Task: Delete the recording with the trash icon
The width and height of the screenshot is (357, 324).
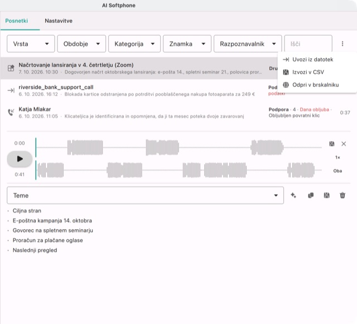Action: coord(342,195)
